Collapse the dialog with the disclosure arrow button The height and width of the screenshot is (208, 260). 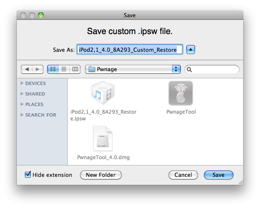click(x=191, y=50)
